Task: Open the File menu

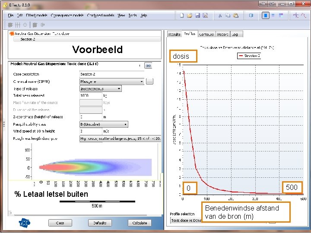Action: click(11, 16)
